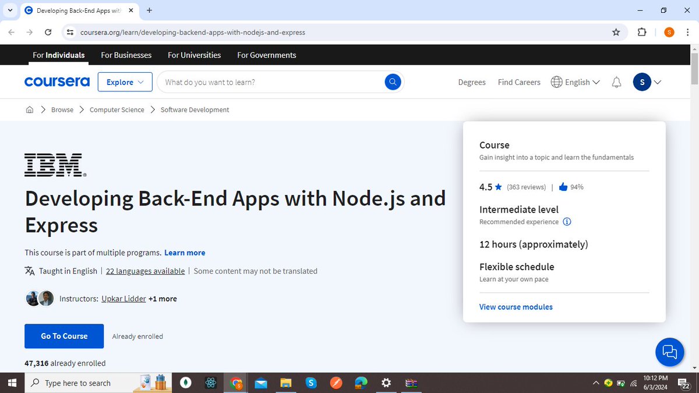Switch to For Governments tab

tap(266, 55)
